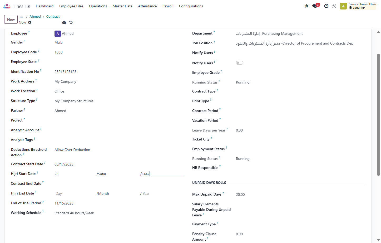The width and height of the screenshot is (381, 243).
Task: Click the Contract Start Date value 08/17/2025
Action: click(64, 164)
